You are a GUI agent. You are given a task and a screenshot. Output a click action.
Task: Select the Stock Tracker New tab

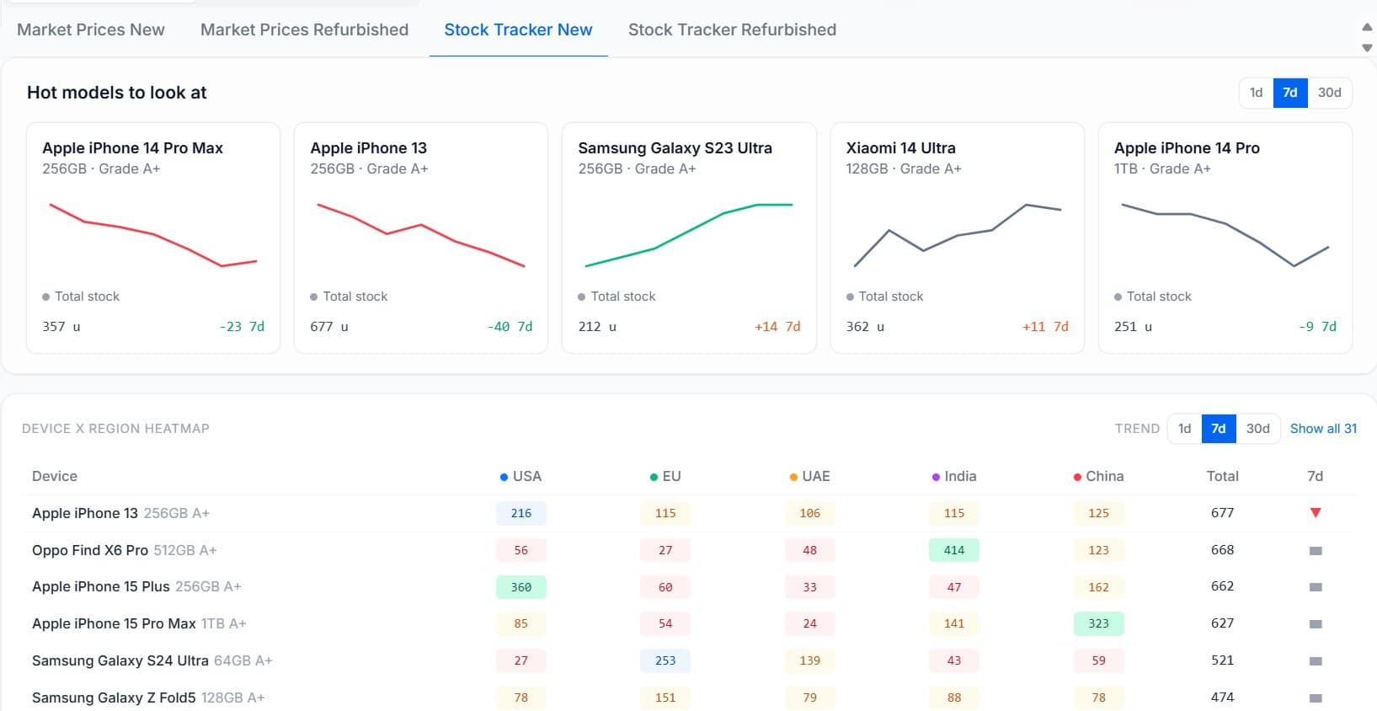point(518,29)
